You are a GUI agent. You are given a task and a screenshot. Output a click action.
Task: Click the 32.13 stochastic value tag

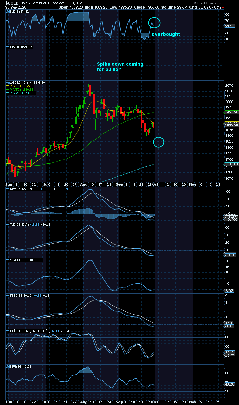tap(230, 352)
